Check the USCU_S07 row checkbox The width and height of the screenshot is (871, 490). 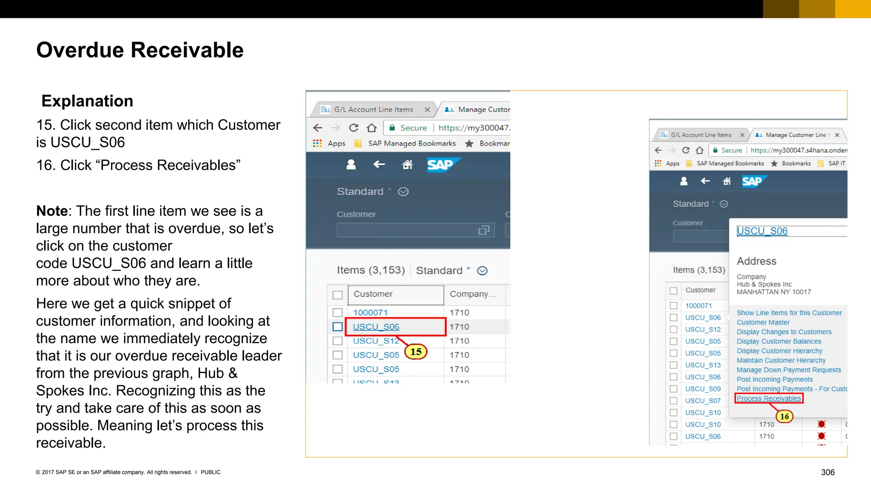tap(674, 401)
